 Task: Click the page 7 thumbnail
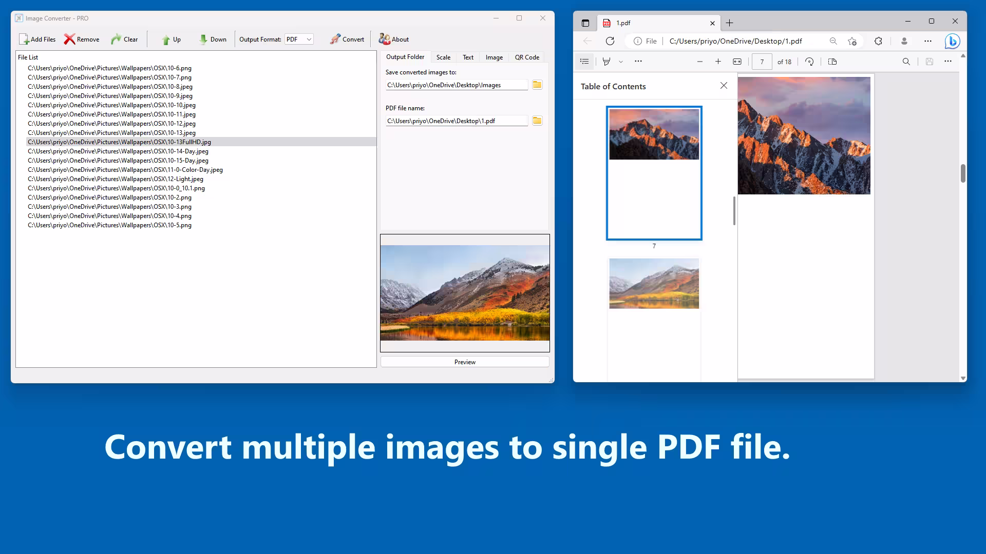click(x=654, y=173)
